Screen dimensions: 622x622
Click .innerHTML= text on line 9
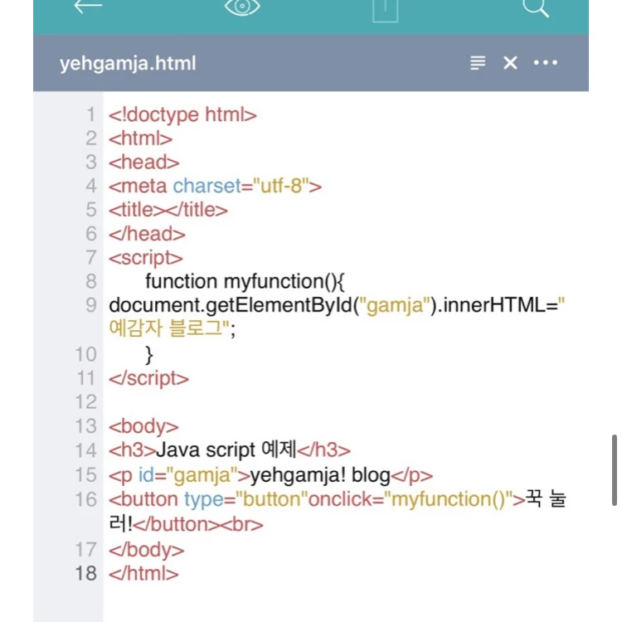coord(500,304)
